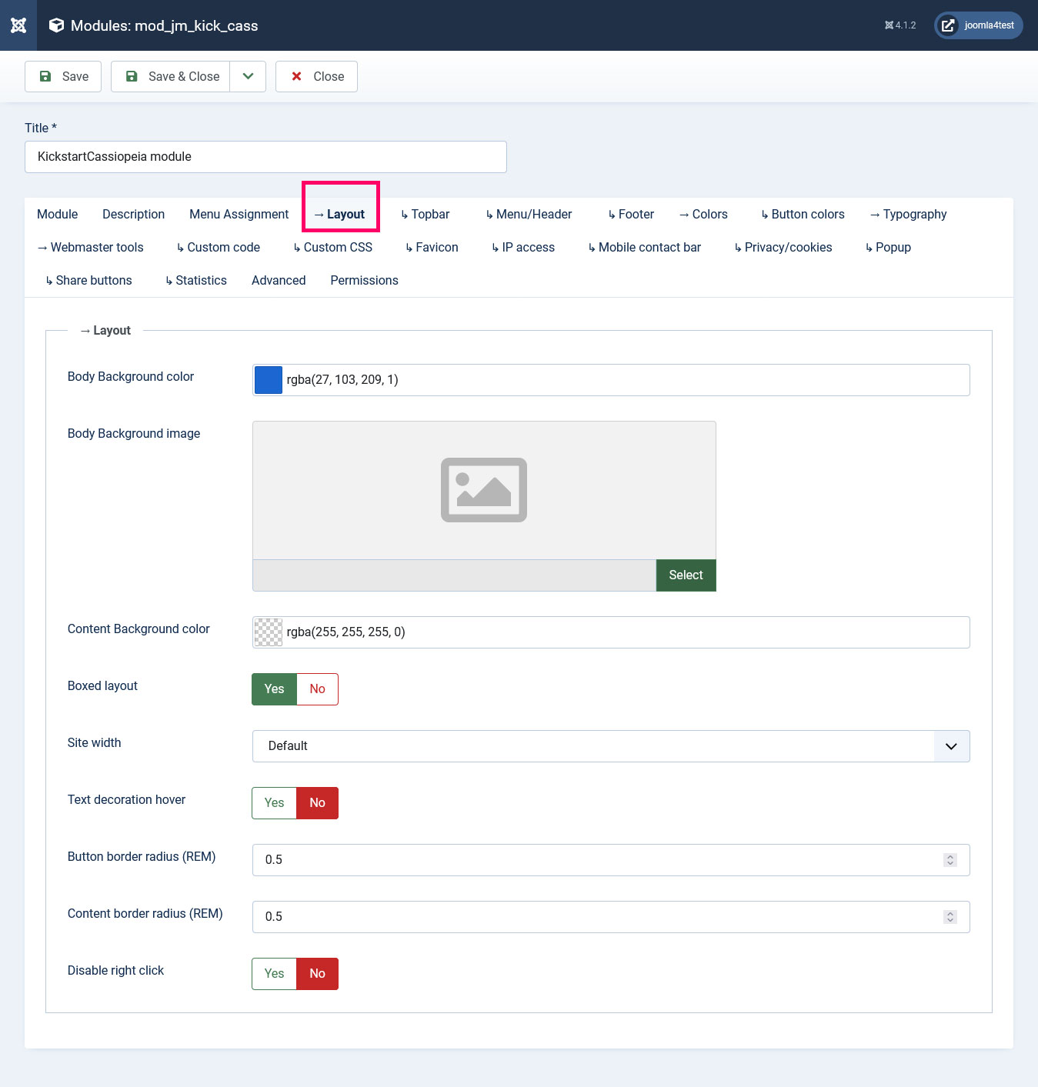Click the blue Body Background color swatch

(269, 380)
